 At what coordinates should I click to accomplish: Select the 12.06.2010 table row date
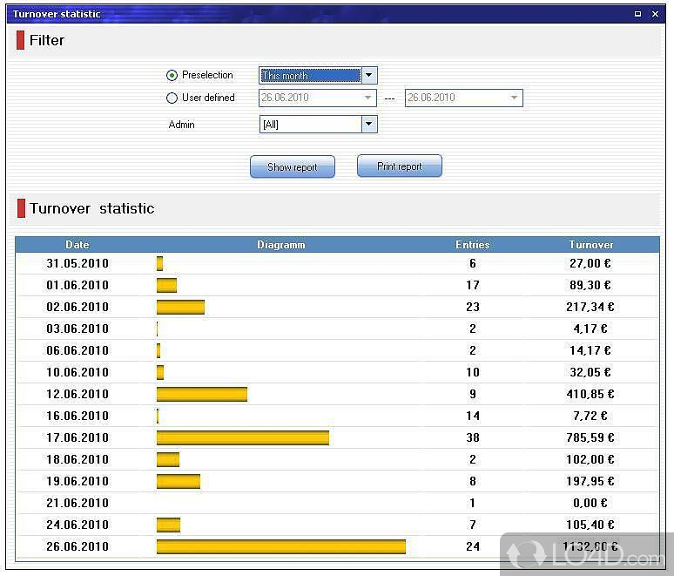click(x=78, y=394)
